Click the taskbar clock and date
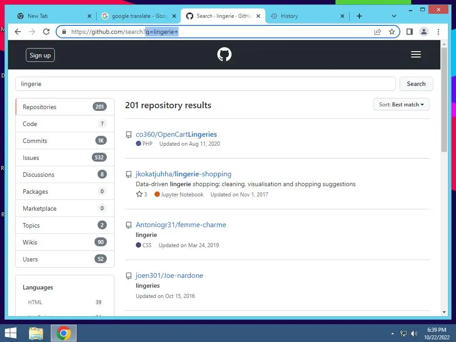This screenshot has height=342, width=456. pyautogui.click(x=437, y=334)
